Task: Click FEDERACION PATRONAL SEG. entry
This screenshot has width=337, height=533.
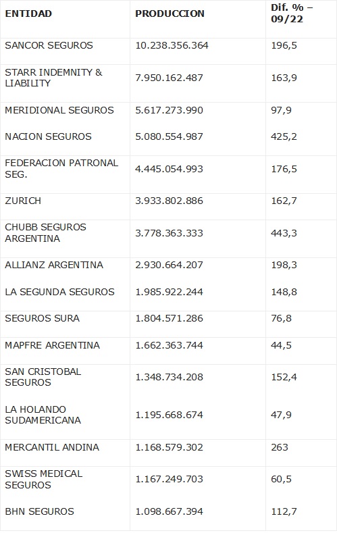Action: point(62,169)
